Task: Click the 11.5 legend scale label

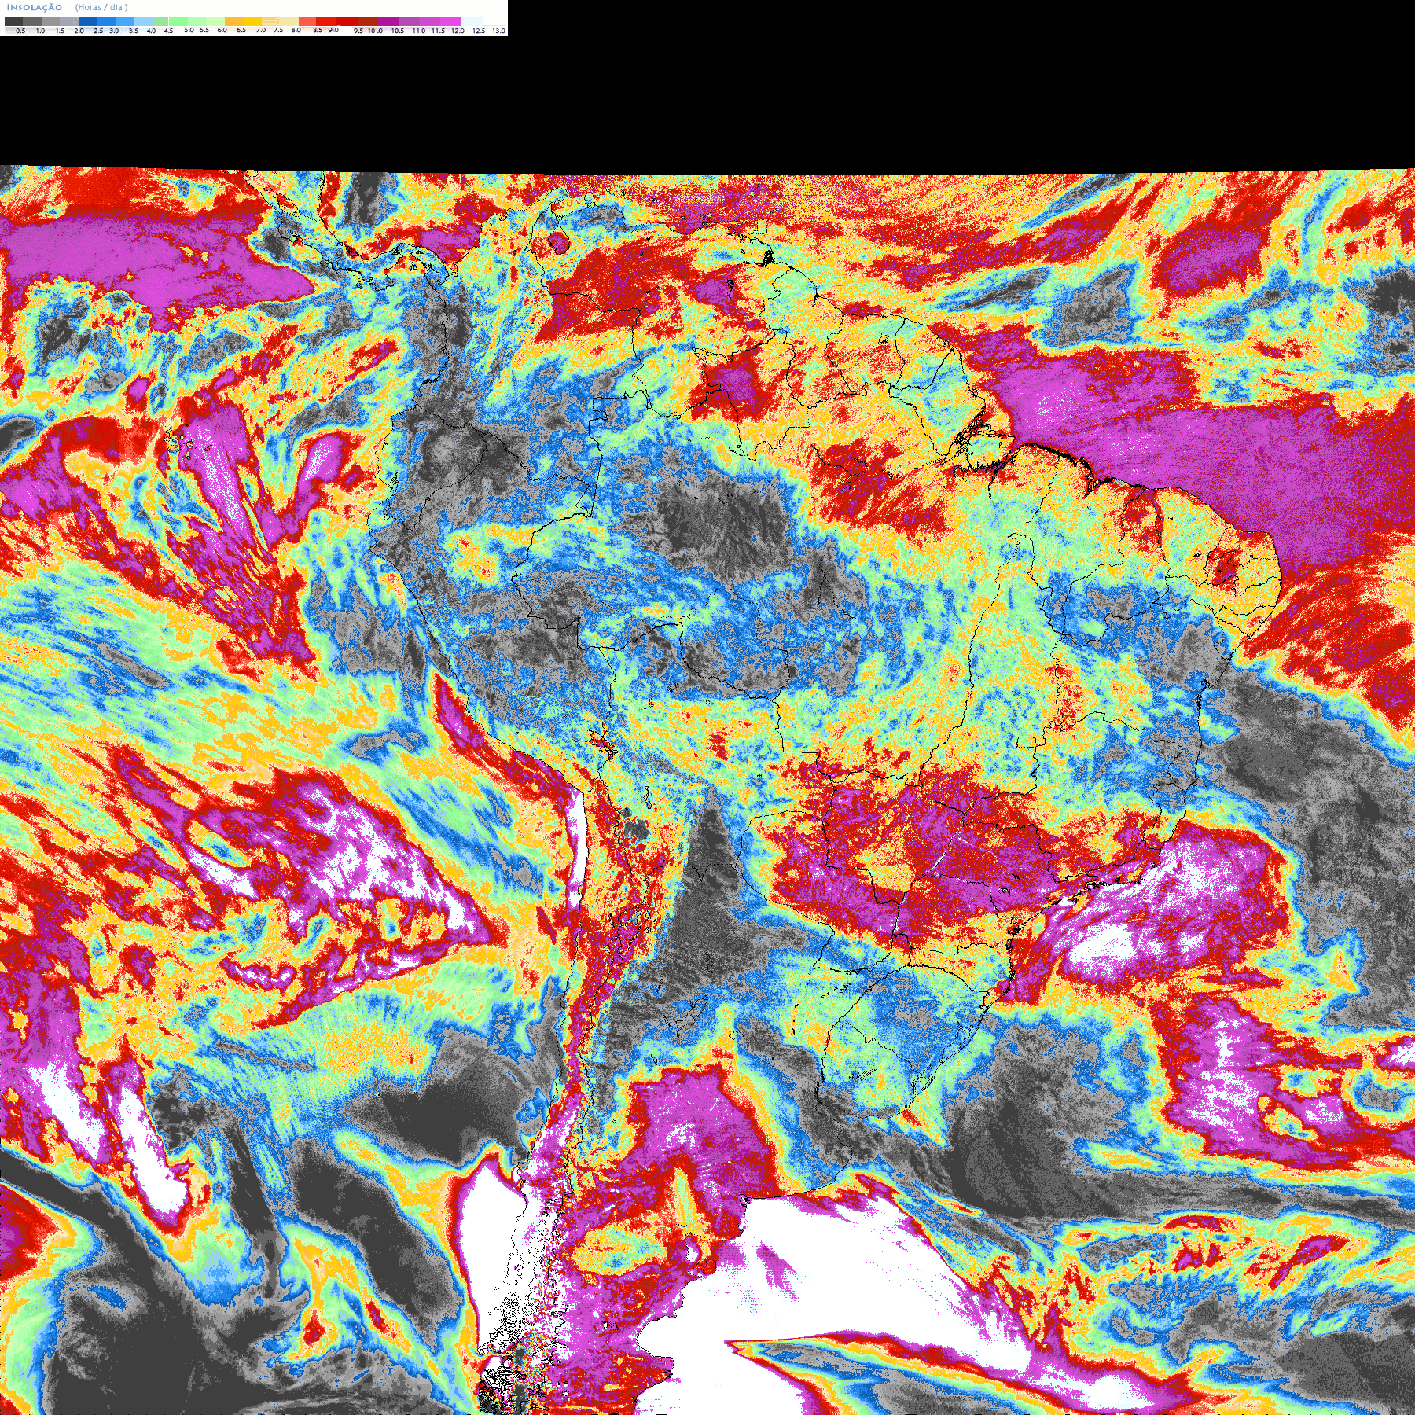Action: click(x=438, y=31)
